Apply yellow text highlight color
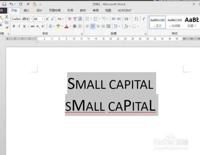 [58, 26]
